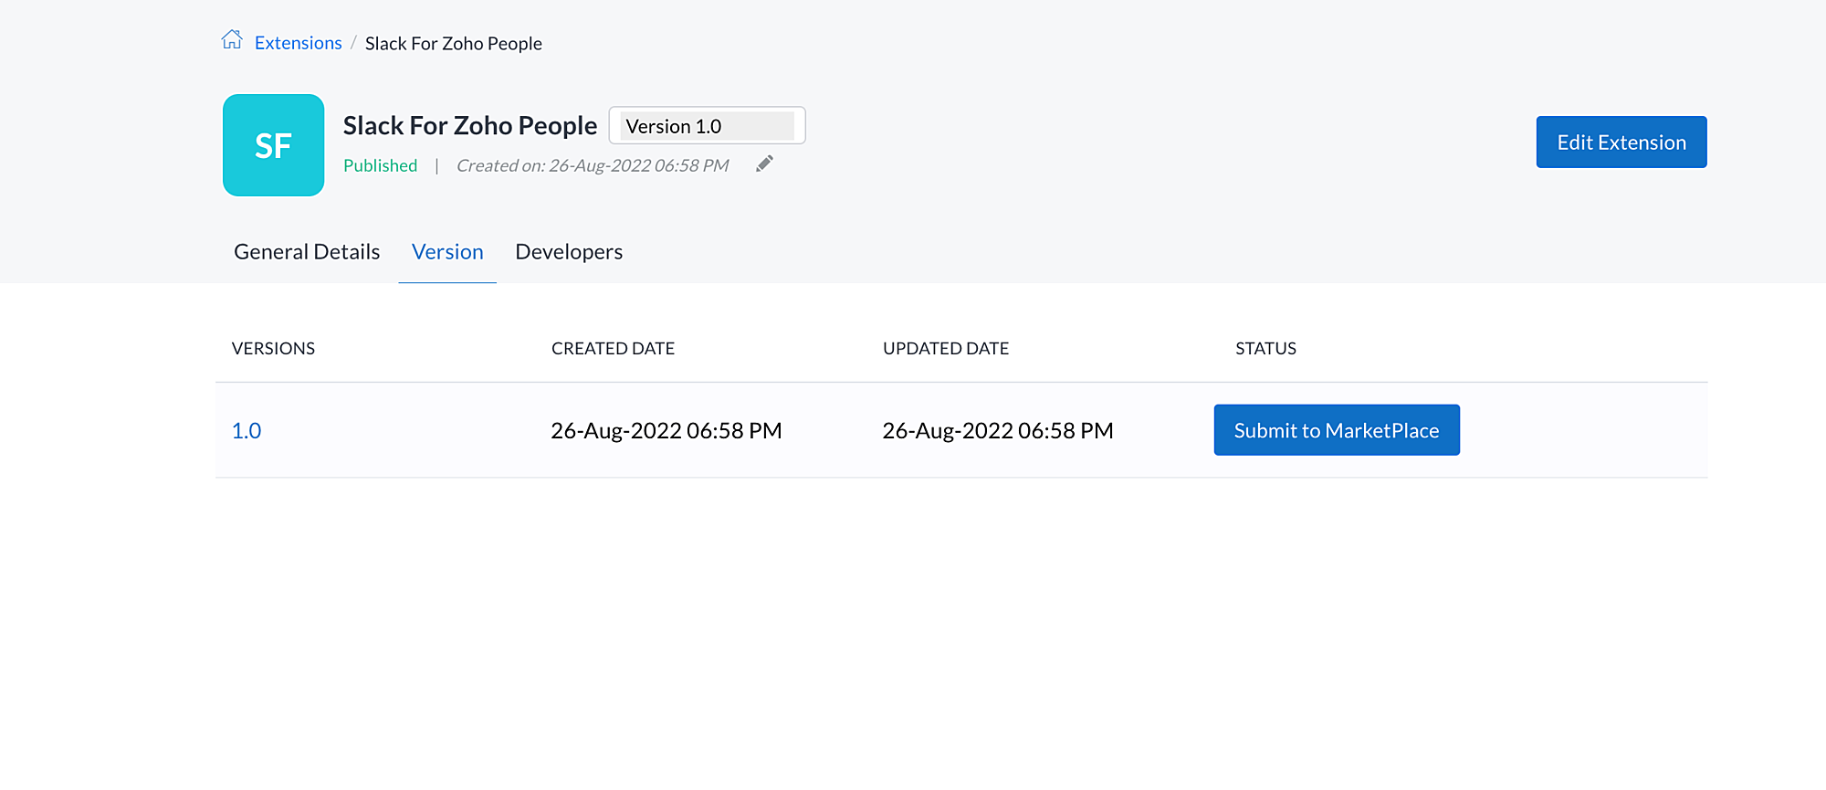This screenshot has width=1826, height=790.
Task: Click the Slack For Zoho People breadcrumb
Action: pos(453,44)
